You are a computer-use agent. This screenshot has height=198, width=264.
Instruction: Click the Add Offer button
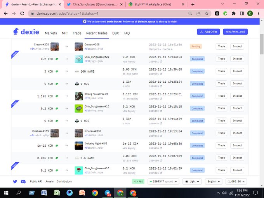(x=208, y=32)
